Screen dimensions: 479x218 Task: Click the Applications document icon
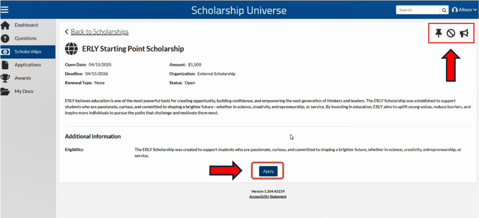pos(5,65)
